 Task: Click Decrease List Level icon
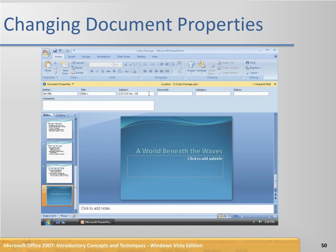click(x=161, y=65)
